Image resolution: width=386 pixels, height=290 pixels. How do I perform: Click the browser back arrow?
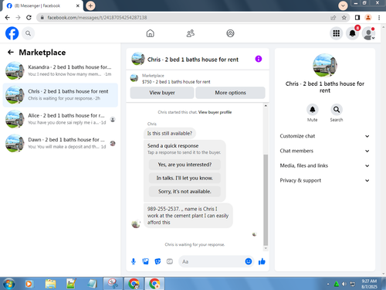click(x=7, y=18)
